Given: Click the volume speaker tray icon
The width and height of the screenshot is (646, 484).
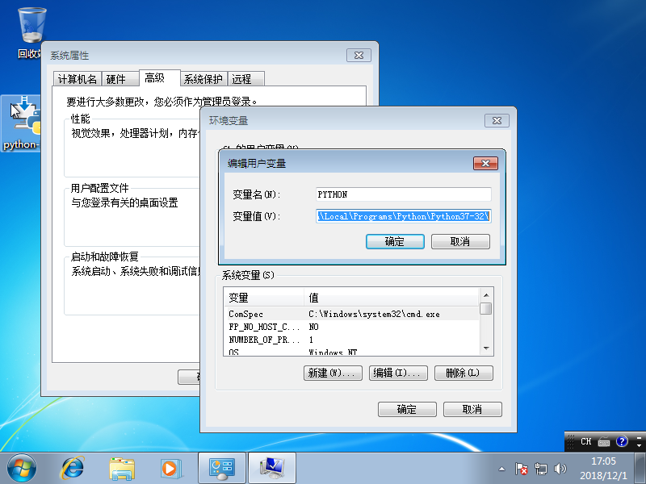Looking at the screenshot, I should click(x=560, y=469).
